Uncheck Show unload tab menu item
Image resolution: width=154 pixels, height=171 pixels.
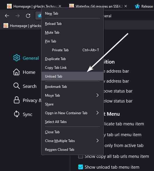[81, 167]
